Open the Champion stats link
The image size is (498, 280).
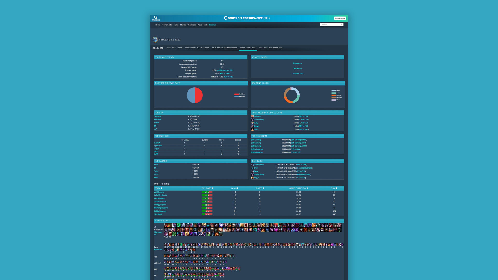tap(298, 74)
